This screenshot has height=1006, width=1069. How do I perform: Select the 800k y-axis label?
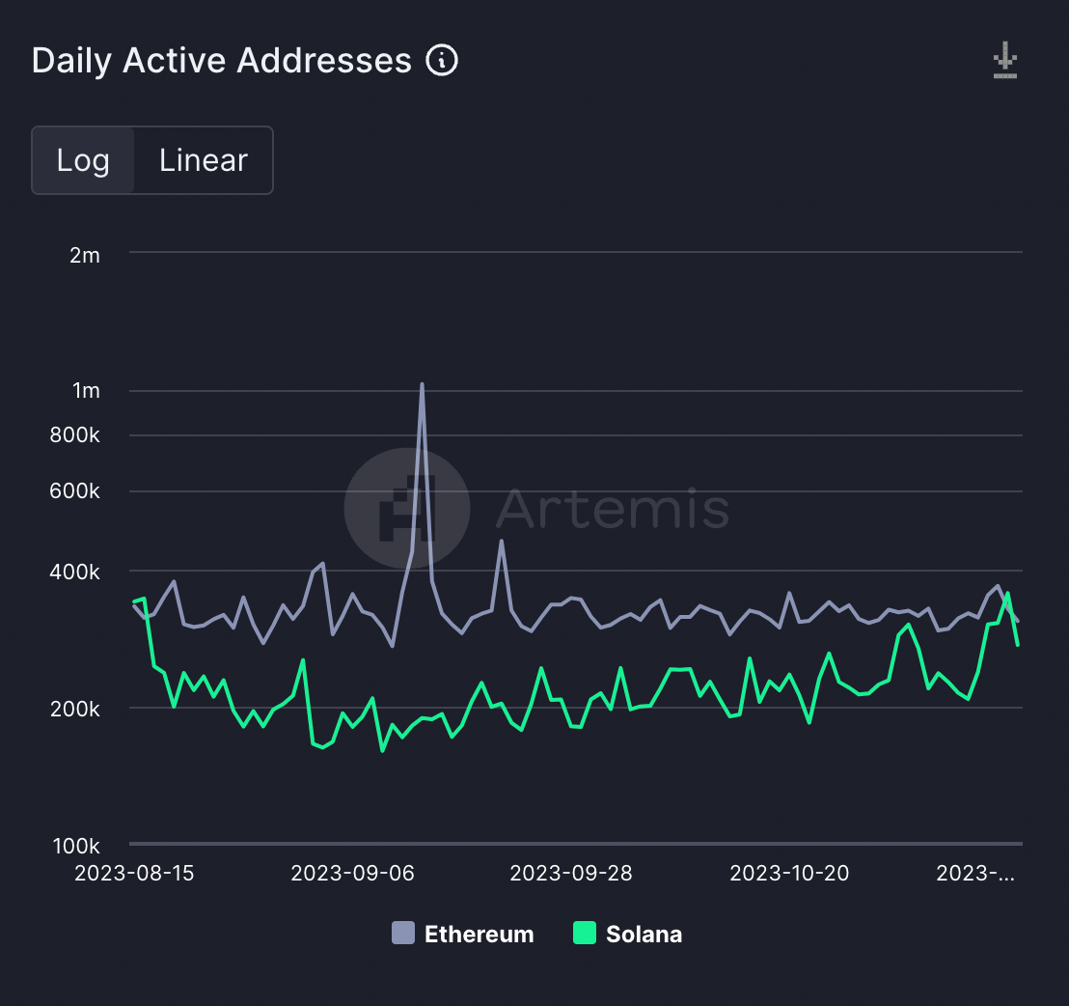coord(75,434)
